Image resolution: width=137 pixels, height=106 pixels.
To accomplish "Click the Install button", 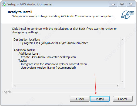I will 100,99.
